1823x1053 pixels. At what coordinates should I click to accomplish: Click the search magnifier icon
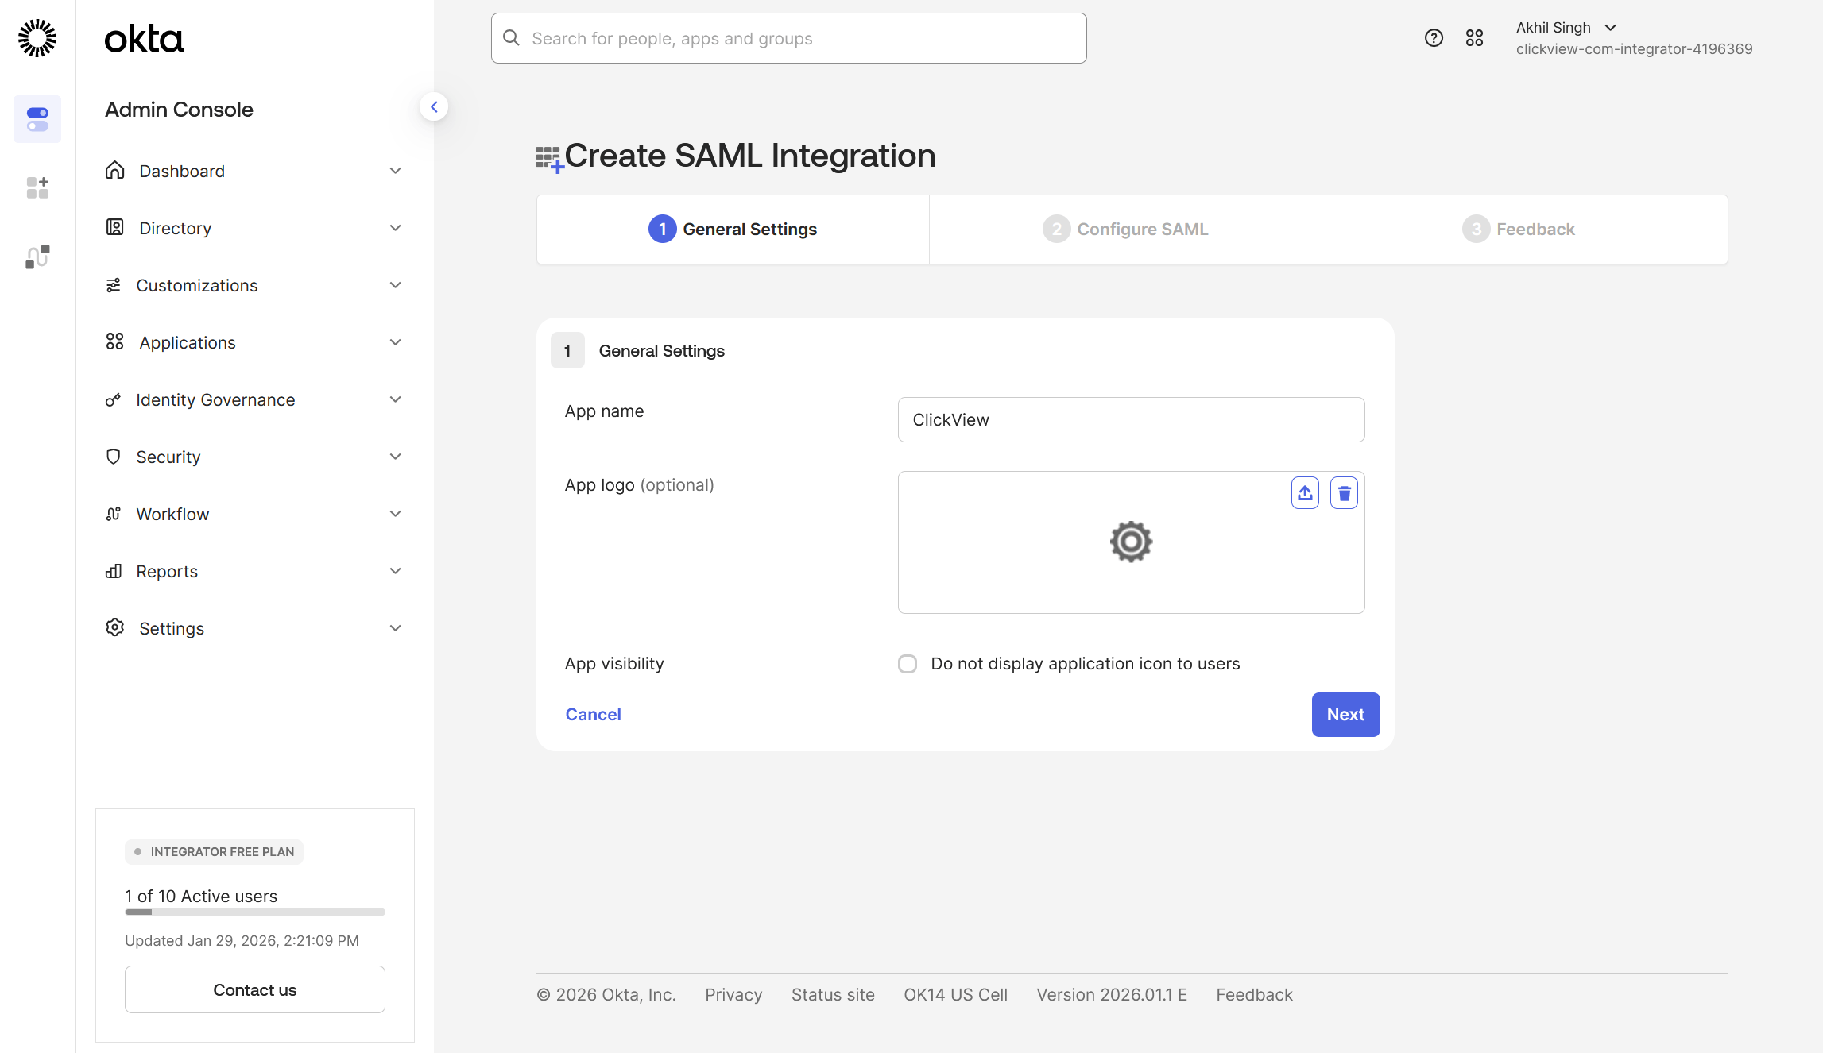511,38
